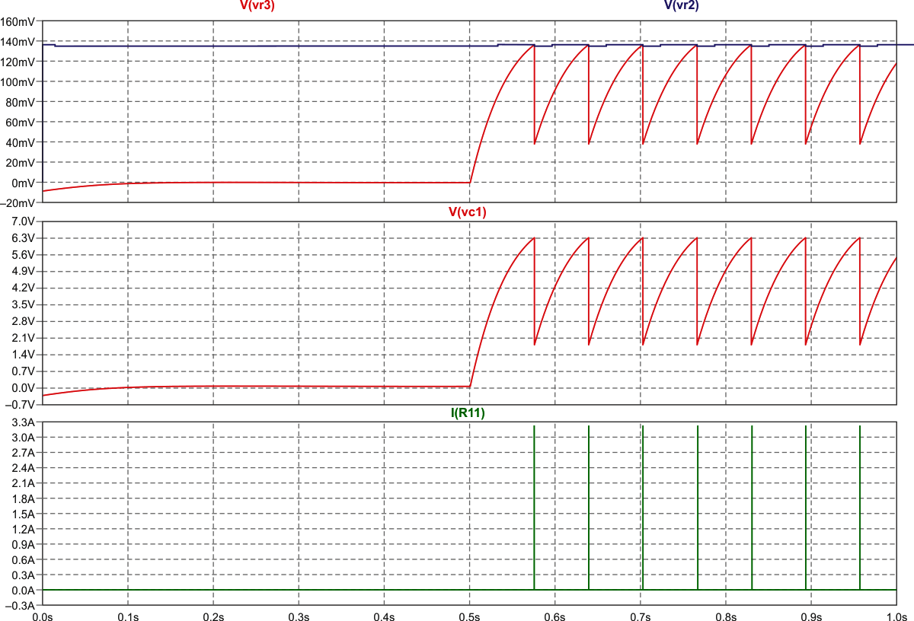Click the 60mV axis value
Viewport: 914px width, 621px height.
coord(22,123)
